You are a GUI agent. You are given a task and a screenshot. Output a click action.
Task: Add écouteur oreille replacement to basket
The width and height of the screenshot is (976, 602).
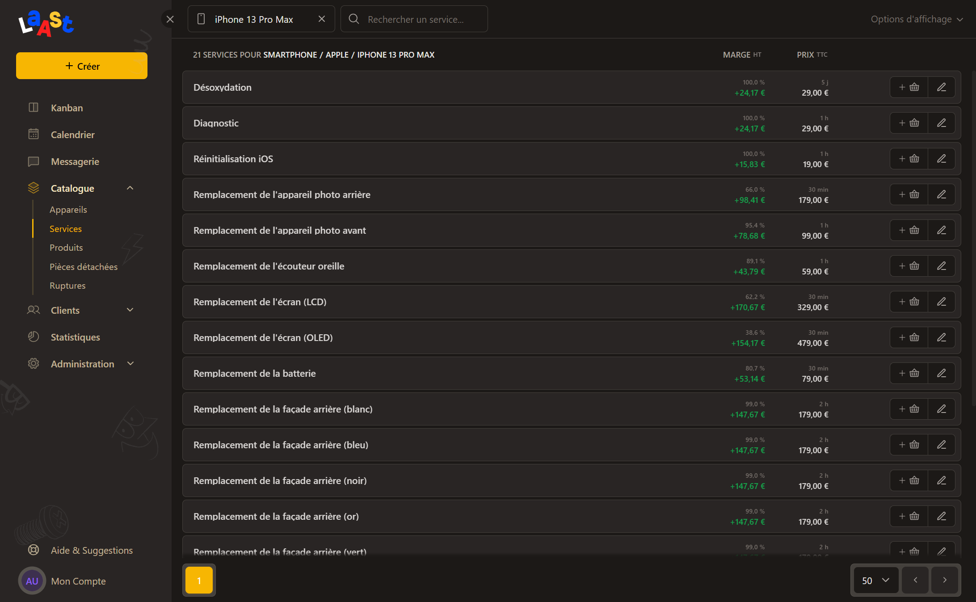(x=909, y=266)
